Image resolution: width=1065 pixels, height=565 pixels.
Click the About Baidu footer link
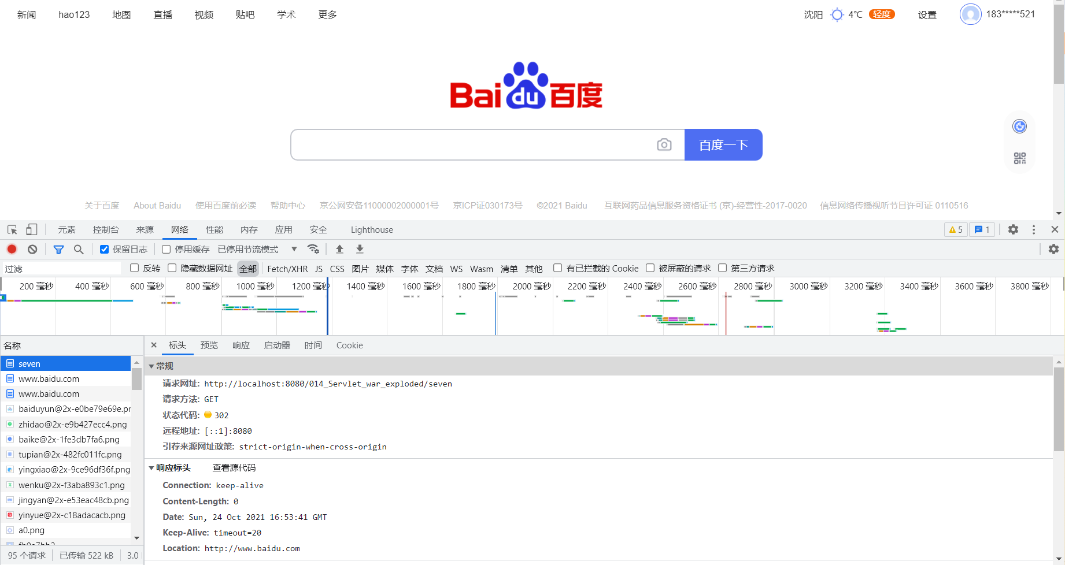pos(157,205)
